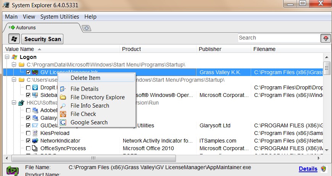Collapse the HKCU Software Run registry node
This screenshot has height=176, width=332.
point(14,103)
